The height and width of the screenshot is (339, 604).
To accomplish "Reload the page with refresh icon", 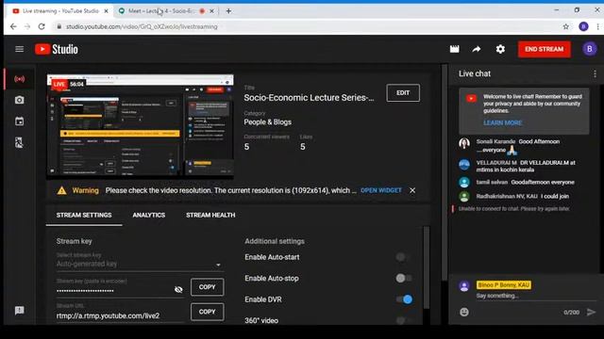I will pyautogui.click(x=42, y=26).
